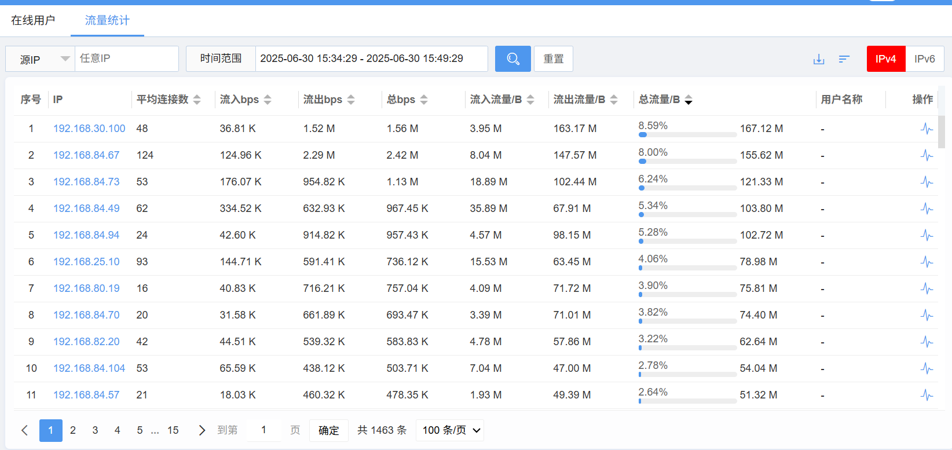
Task: Open IP link 192.168.84.67
Action: point(86,155)
